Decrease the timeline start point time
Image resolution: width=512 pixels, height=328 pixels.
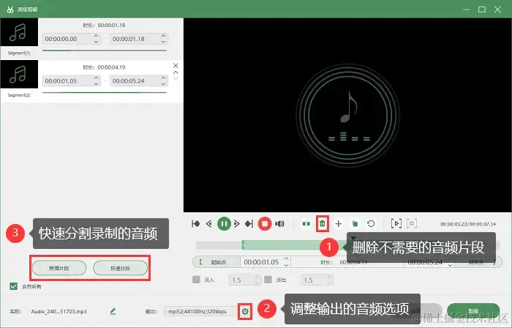pyautogui.click(x=287, y=265)
